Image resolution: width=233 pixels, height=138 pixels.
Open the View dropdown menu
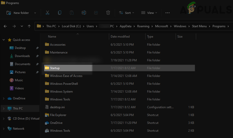(x=149, y=13)
